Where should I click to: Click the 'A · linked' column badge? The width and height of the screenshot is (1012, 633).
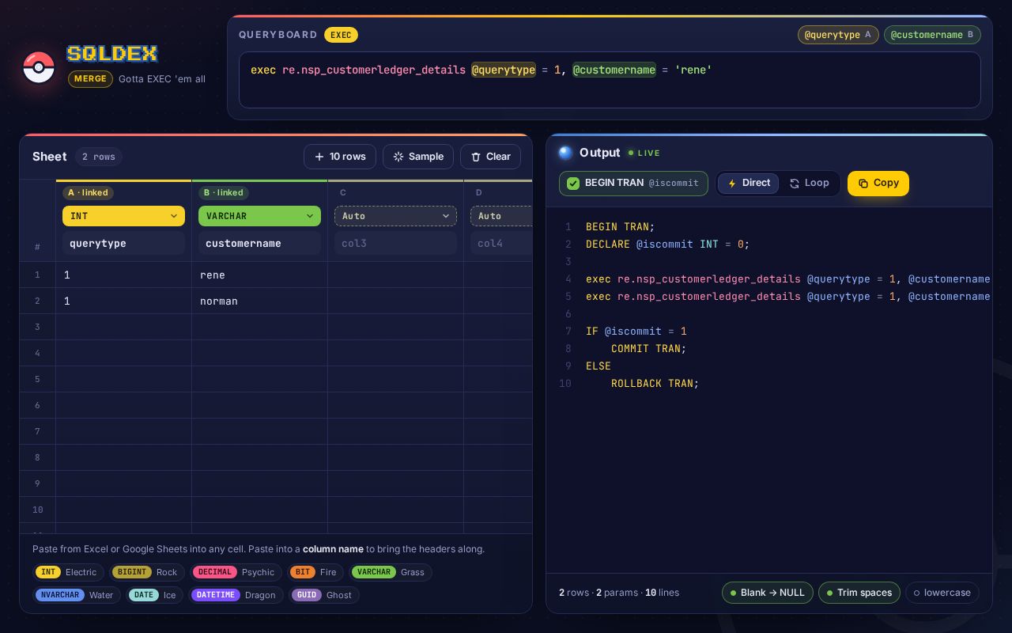pos(88,192)
